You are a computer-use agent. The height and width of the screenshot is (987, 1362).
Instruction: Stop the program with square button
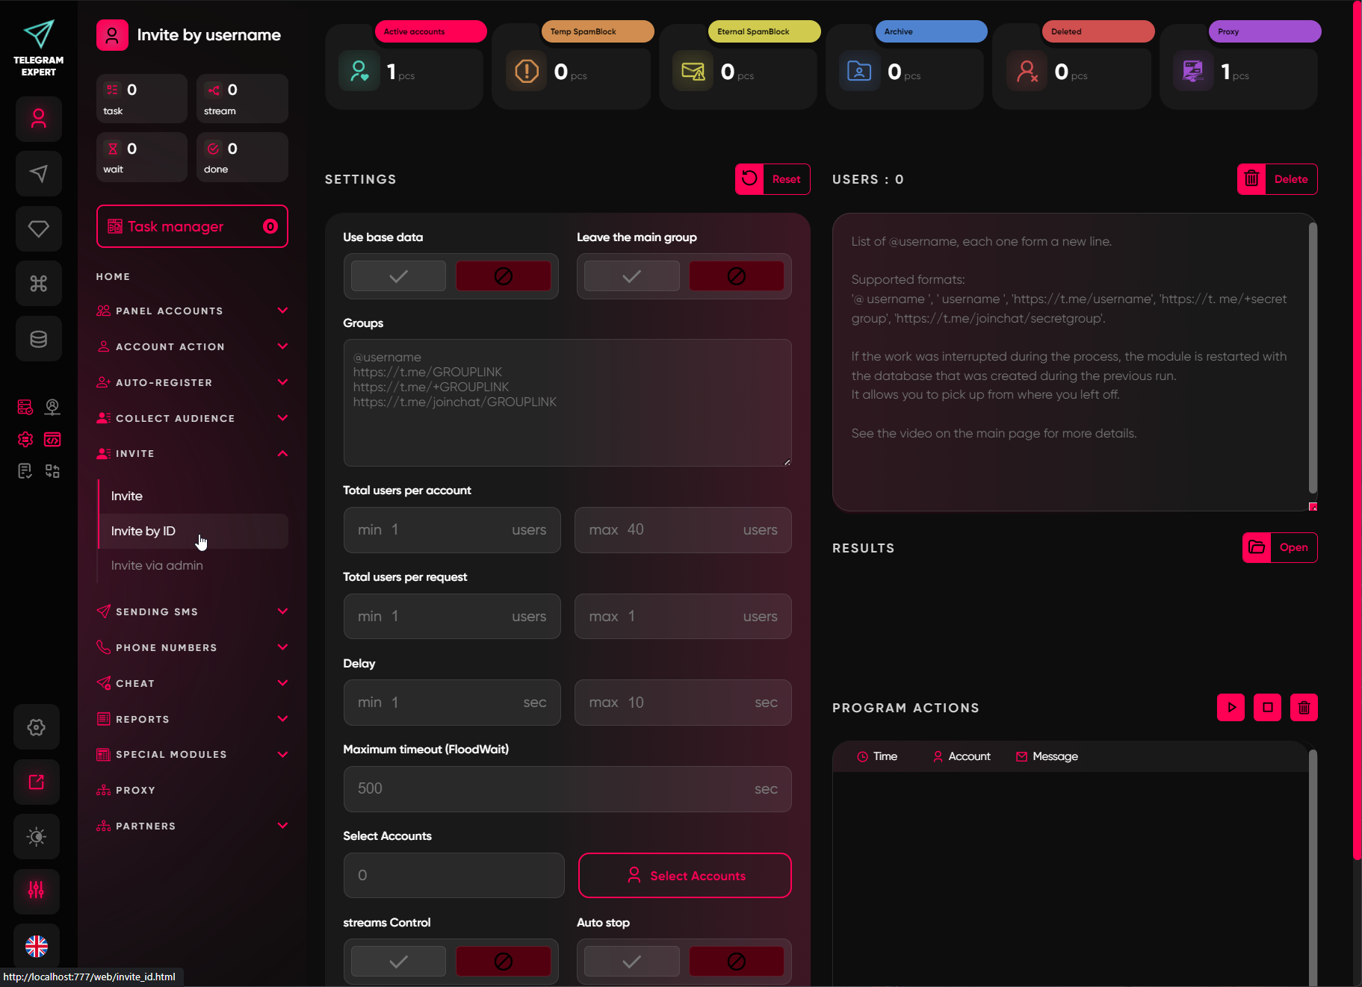[x=1267, y=707]
